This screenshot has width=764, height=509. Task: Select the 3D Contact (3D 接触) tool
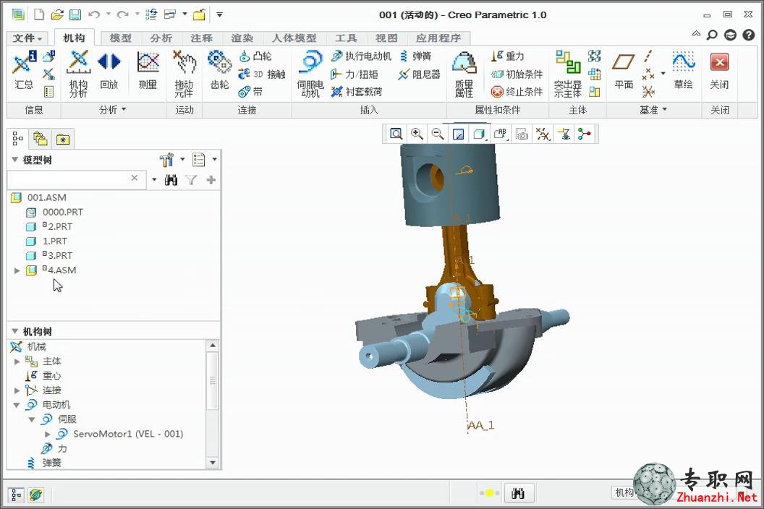coord(261,74)
